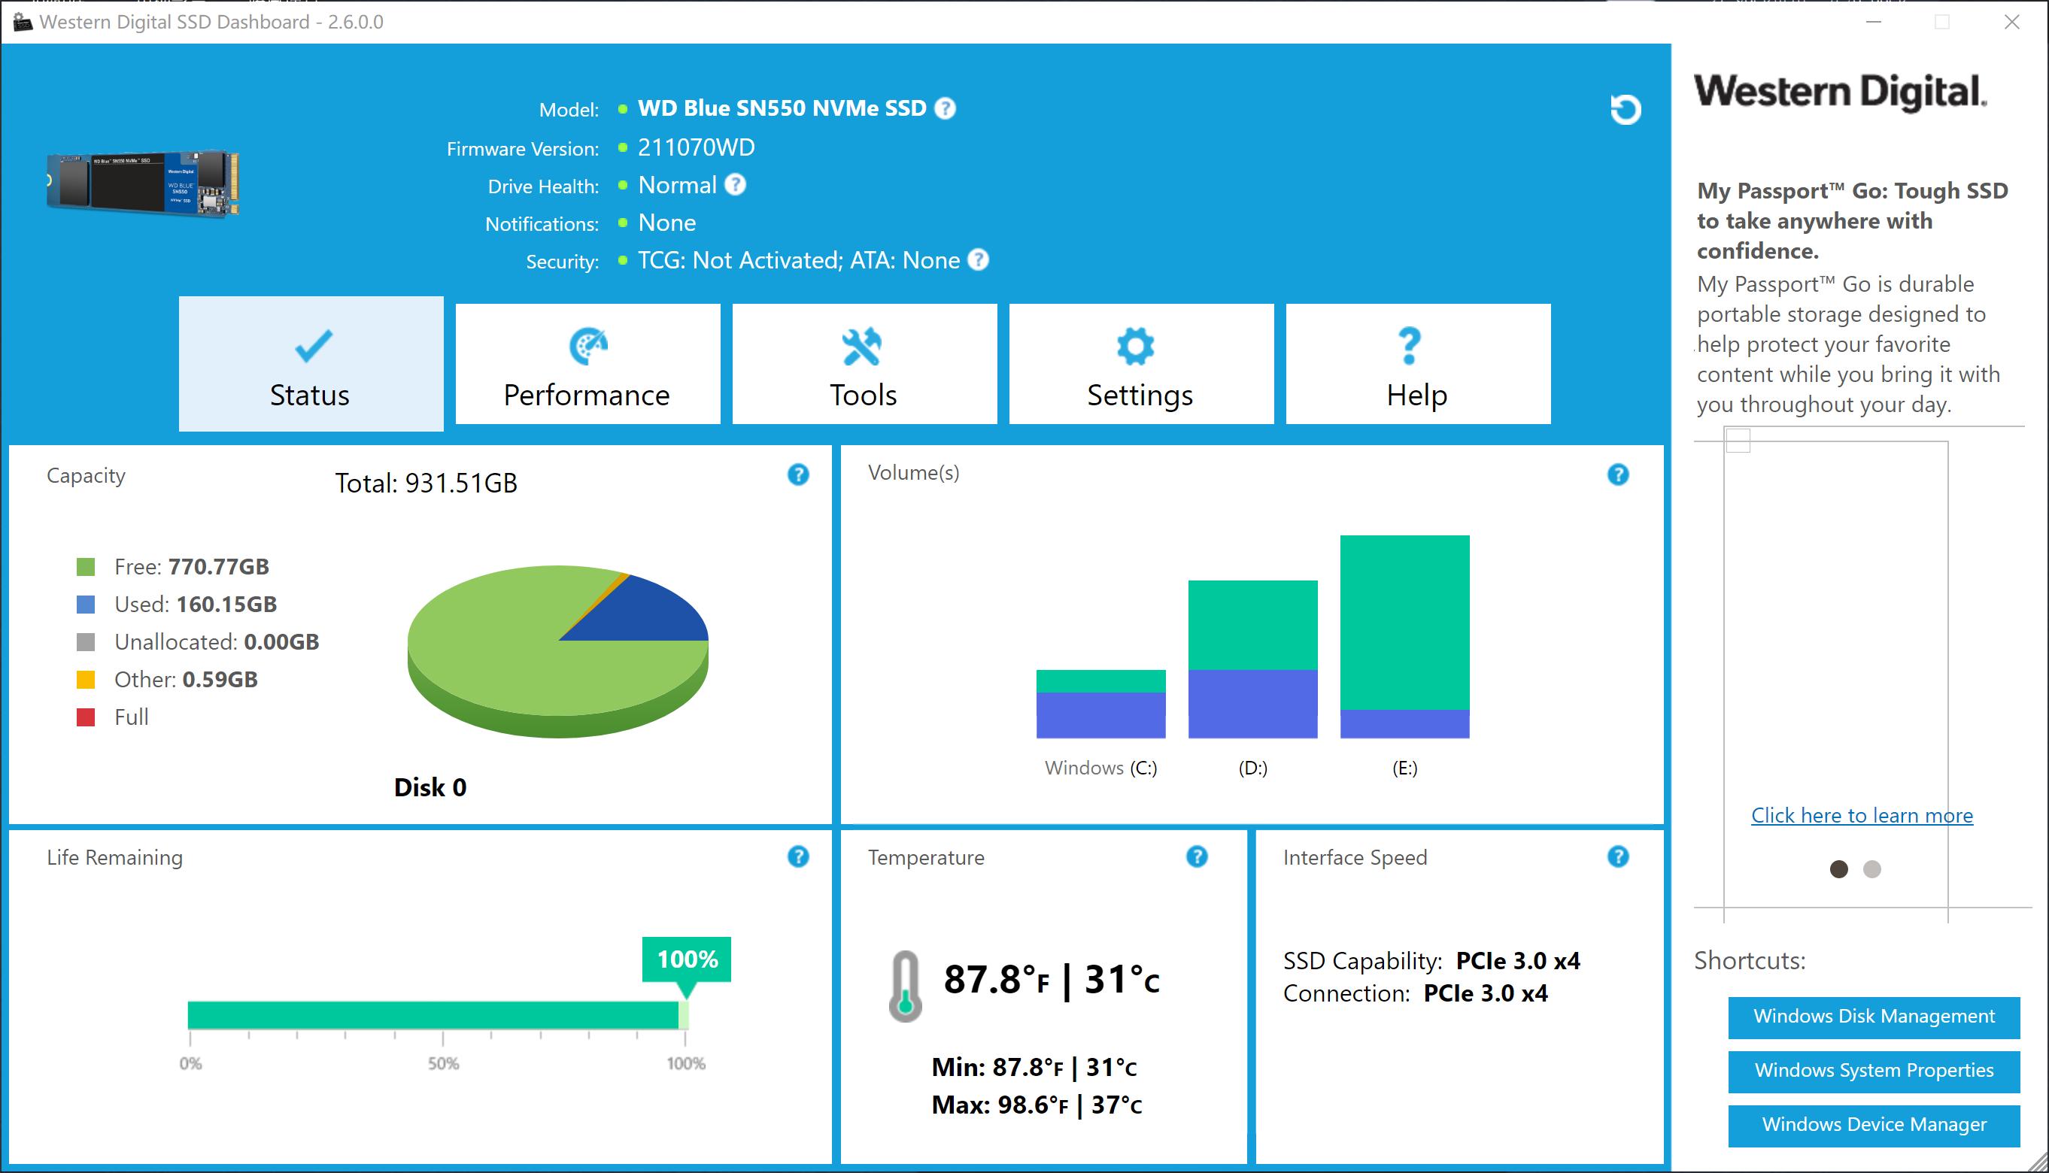The width and height of the screenshot is (2049, 1173).
Task: Launch Windows System Properties shortcut
Action: pyautogui.click(x=1873, y=1071)
